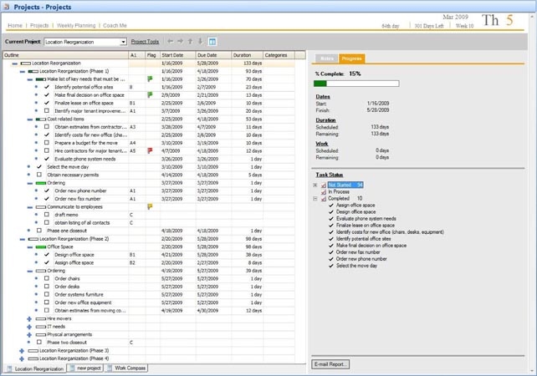
Task: Click the green progress icon beside Office Space
Action: point(41,246)
